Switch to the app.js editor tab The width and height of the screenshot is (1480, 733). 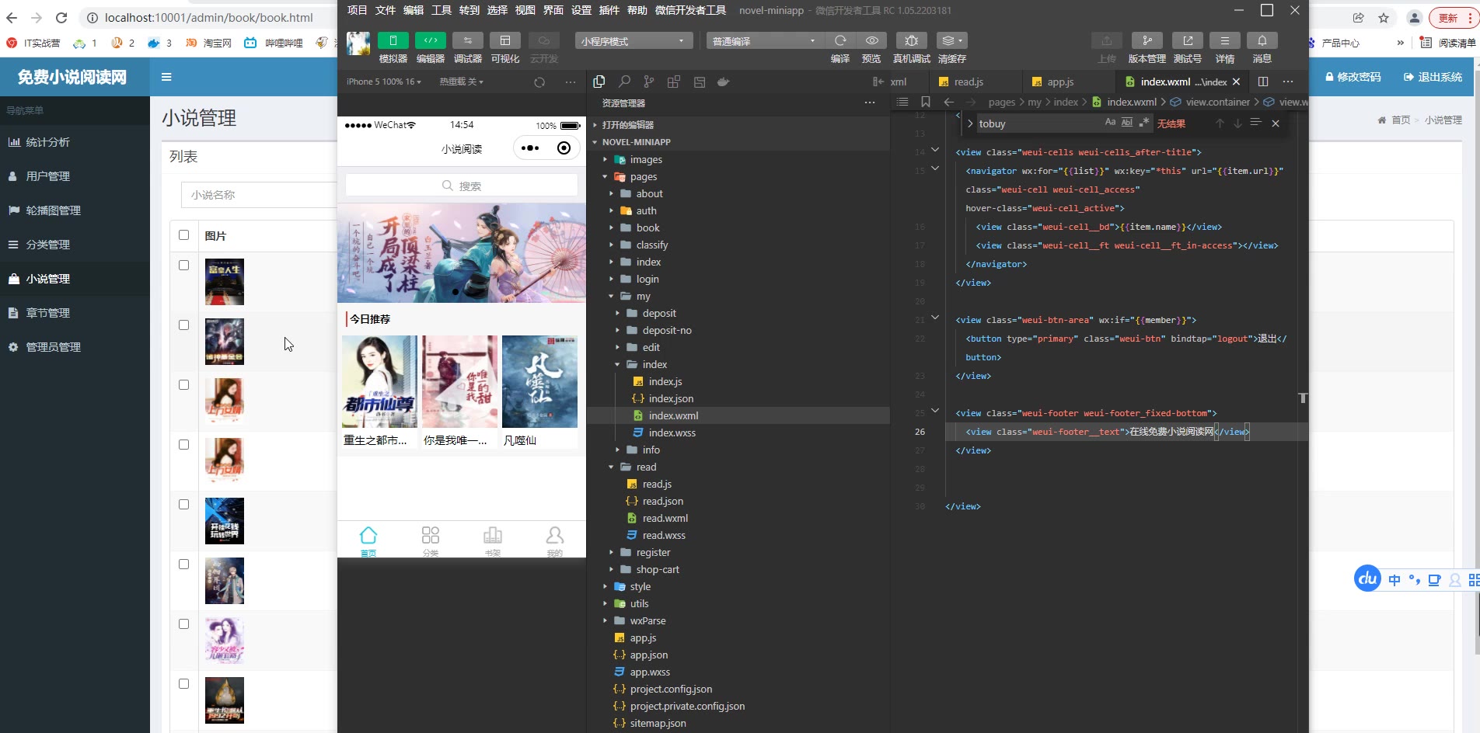(1059, 82)
